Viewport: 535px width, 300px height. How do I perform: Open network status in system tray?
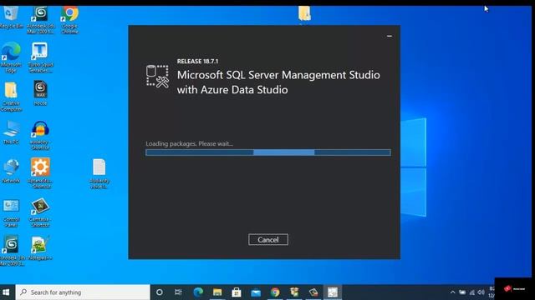coord(471,292)
